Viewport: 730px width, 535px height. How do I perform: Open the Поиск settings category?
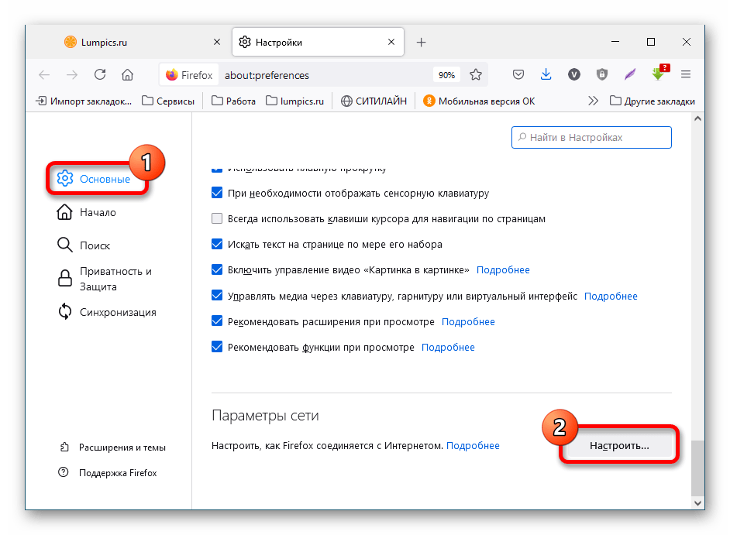tap(84, 245)
